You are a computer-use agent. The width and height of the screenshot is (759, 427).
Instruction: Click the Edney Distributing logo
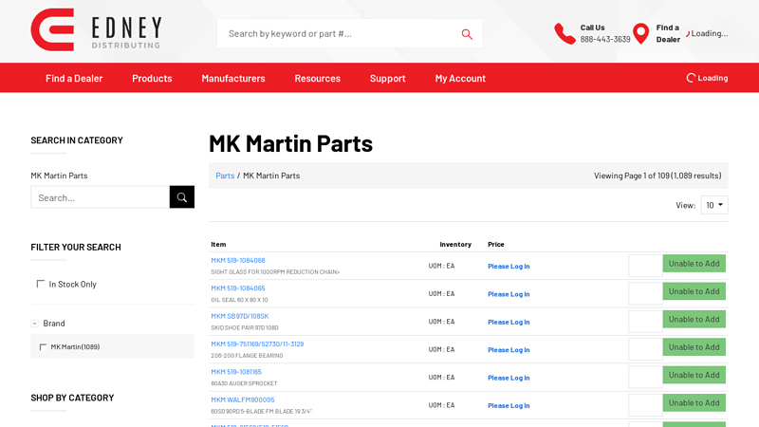[96, 29]
